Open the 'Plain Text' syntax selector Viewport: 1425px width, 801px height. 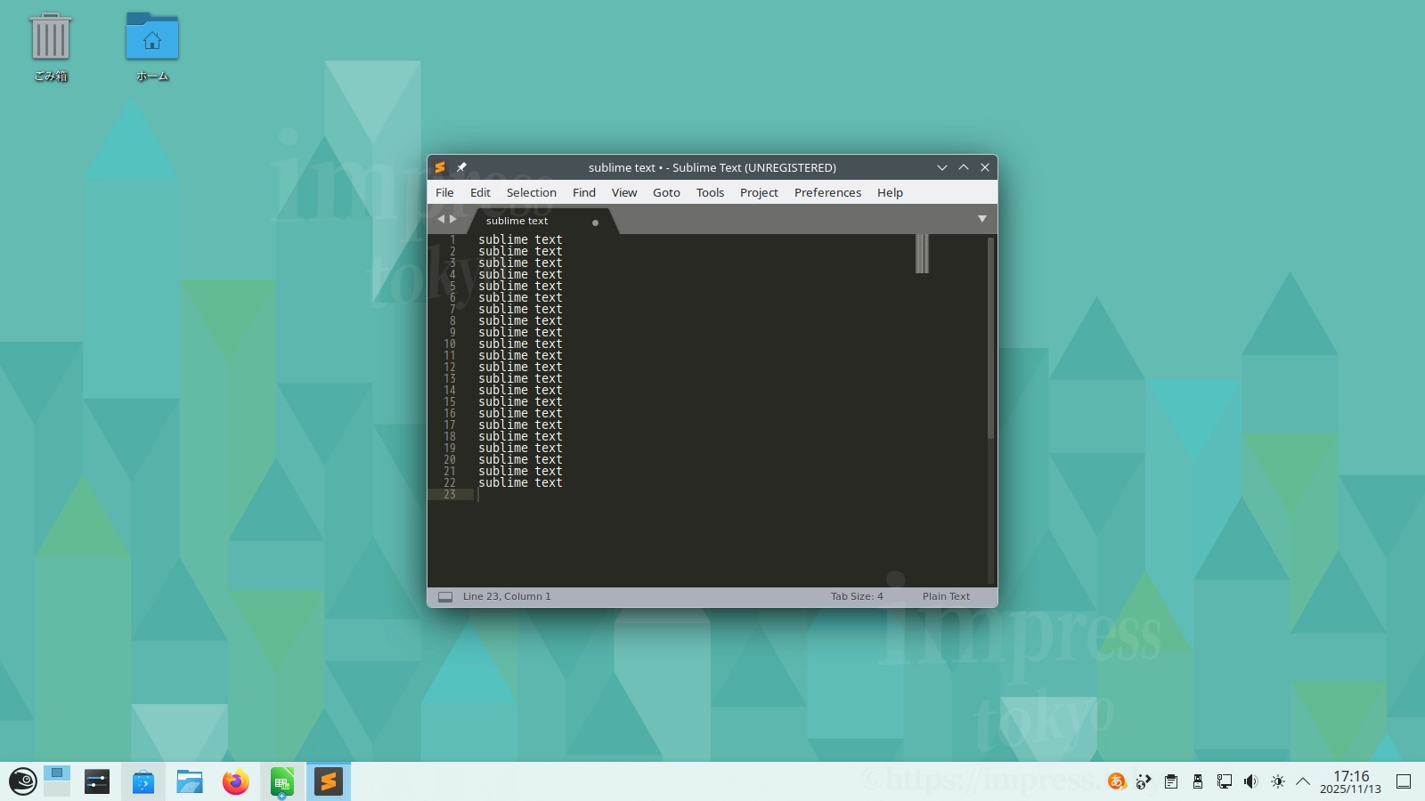point(946,596)
